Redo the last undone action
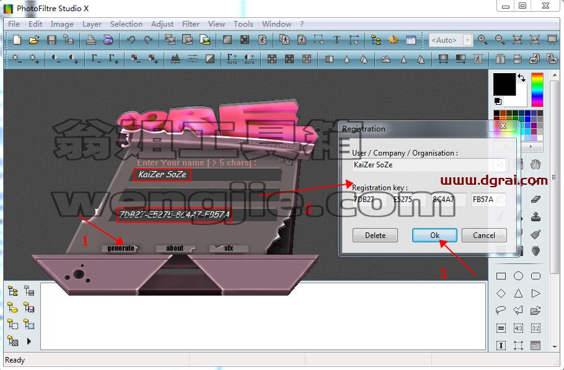 tap(148, 40)
